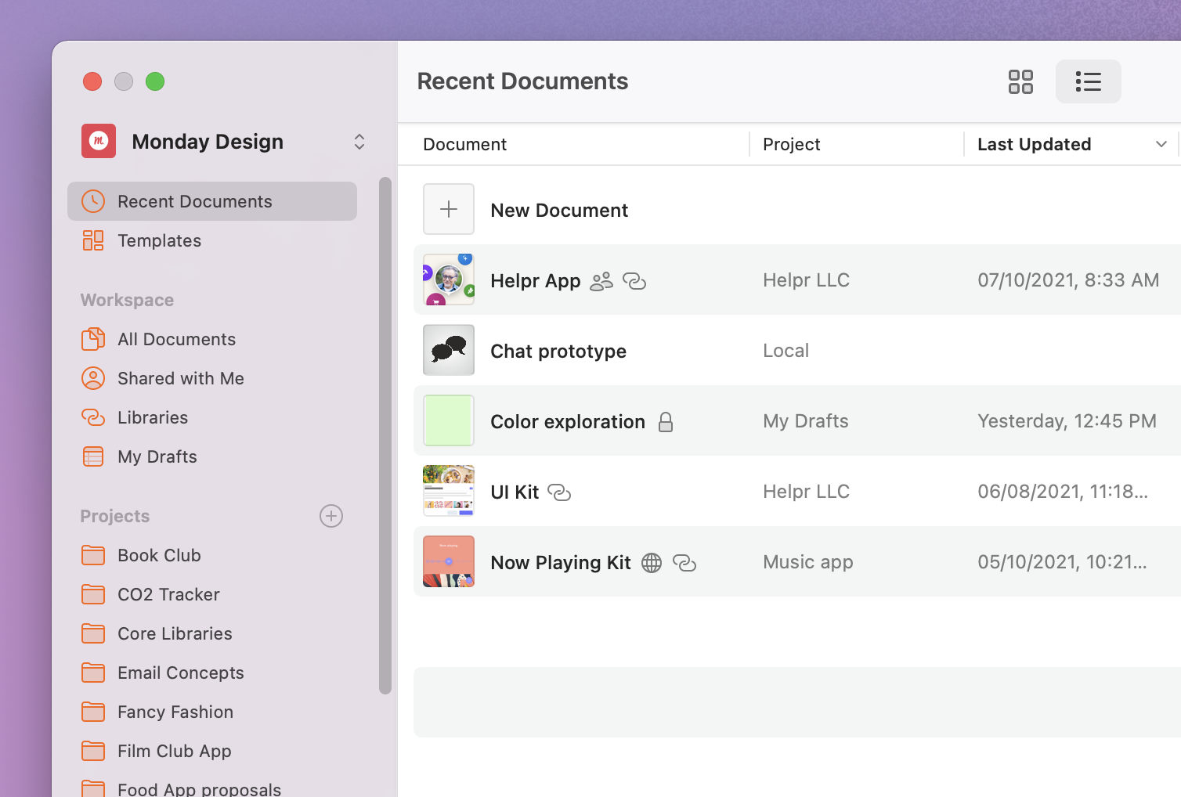Image resolution: width=1181 pixels, height=797 pixels.
Task: Open Shared with Me section
Action: (x=180, y=378)
